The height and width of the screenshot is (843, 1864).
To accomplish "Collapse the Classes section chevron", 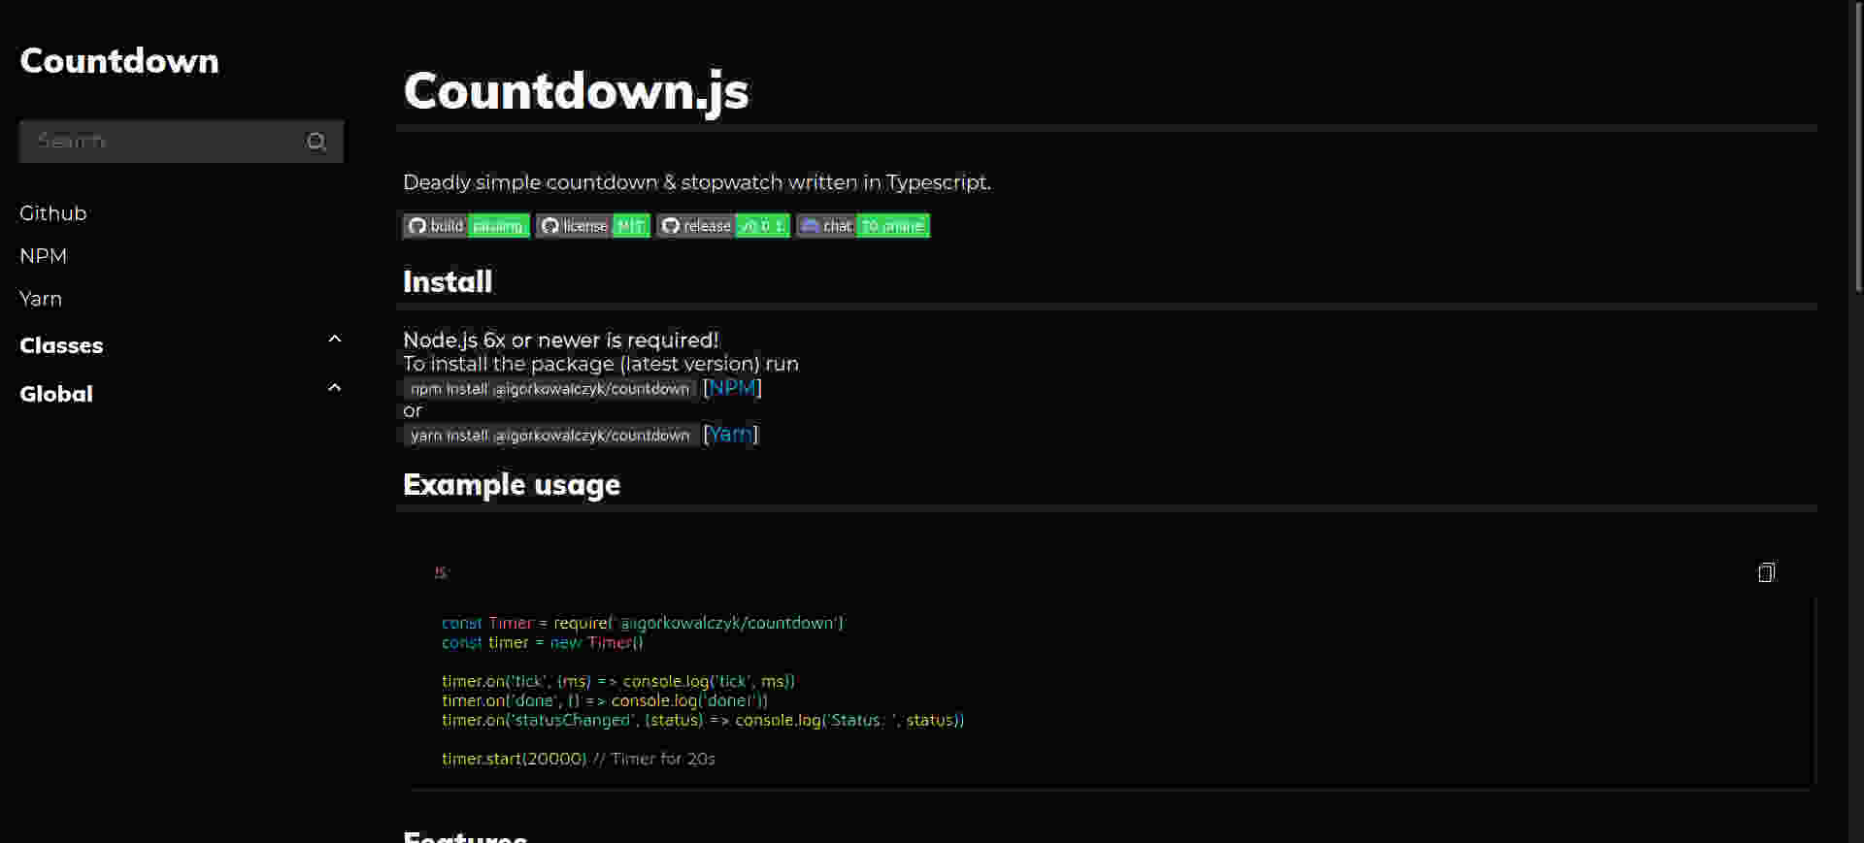I will (335, 339).
